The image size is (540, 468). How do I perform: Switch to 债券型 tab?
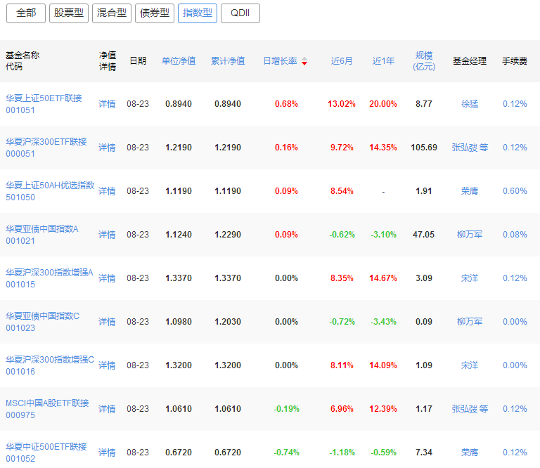155,13
